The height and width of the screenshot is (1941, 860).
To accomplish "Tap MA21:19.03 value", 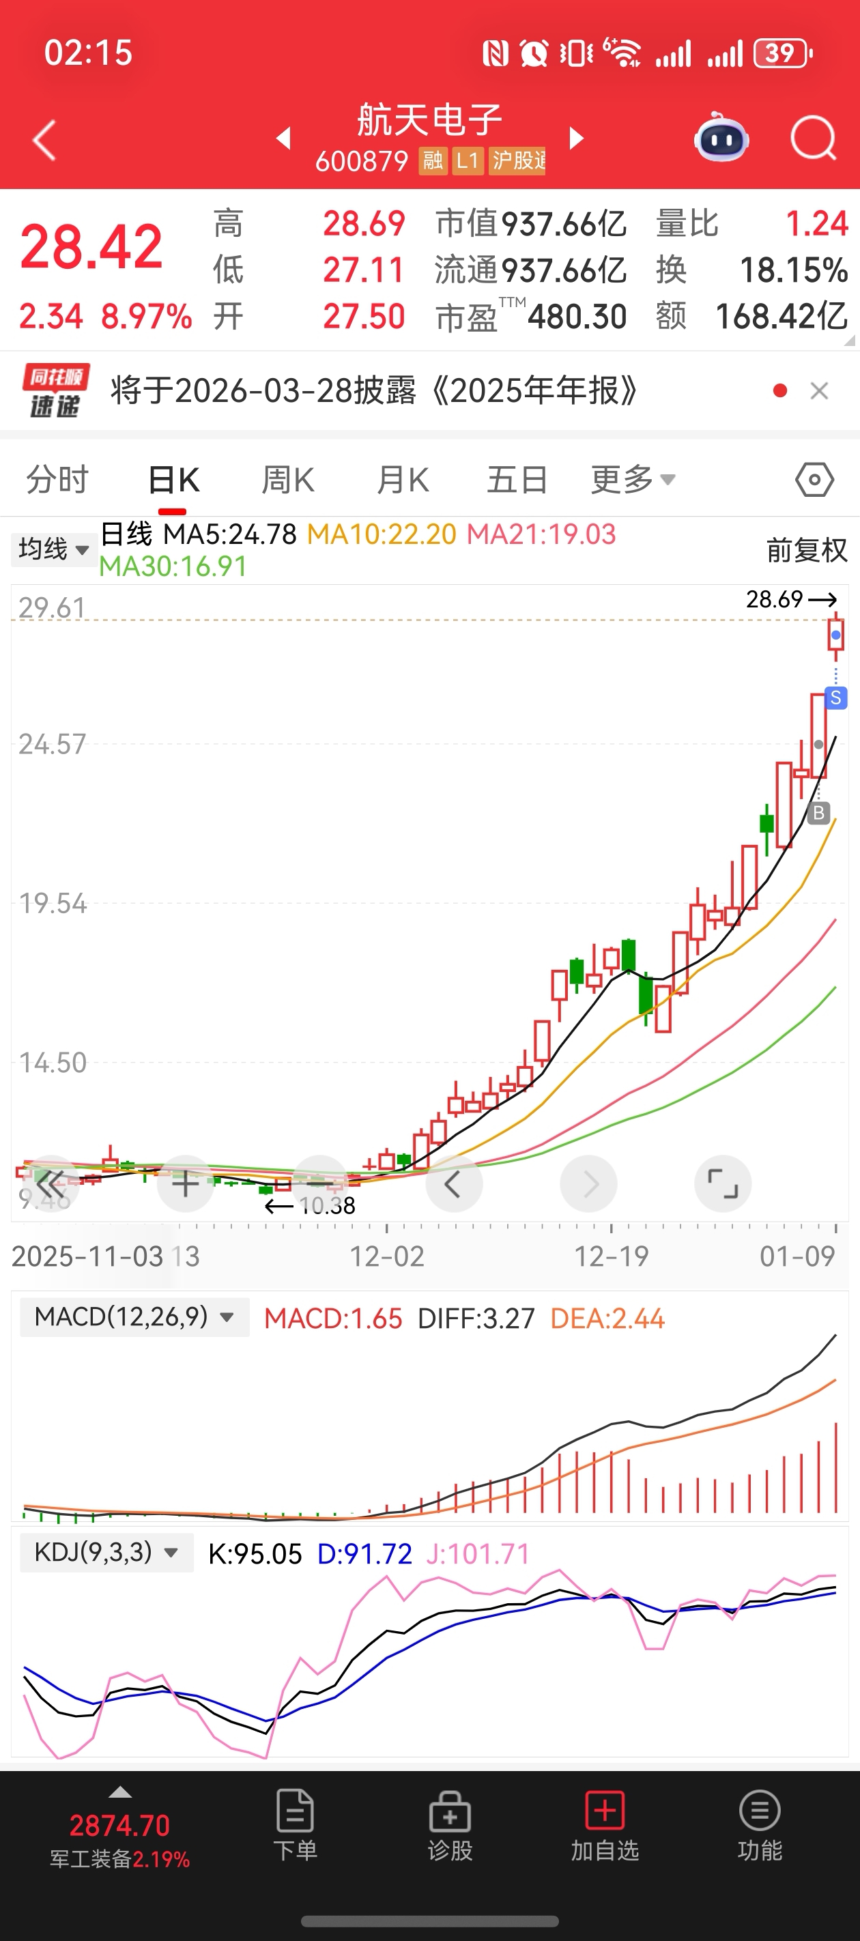I will pos(541,534).
